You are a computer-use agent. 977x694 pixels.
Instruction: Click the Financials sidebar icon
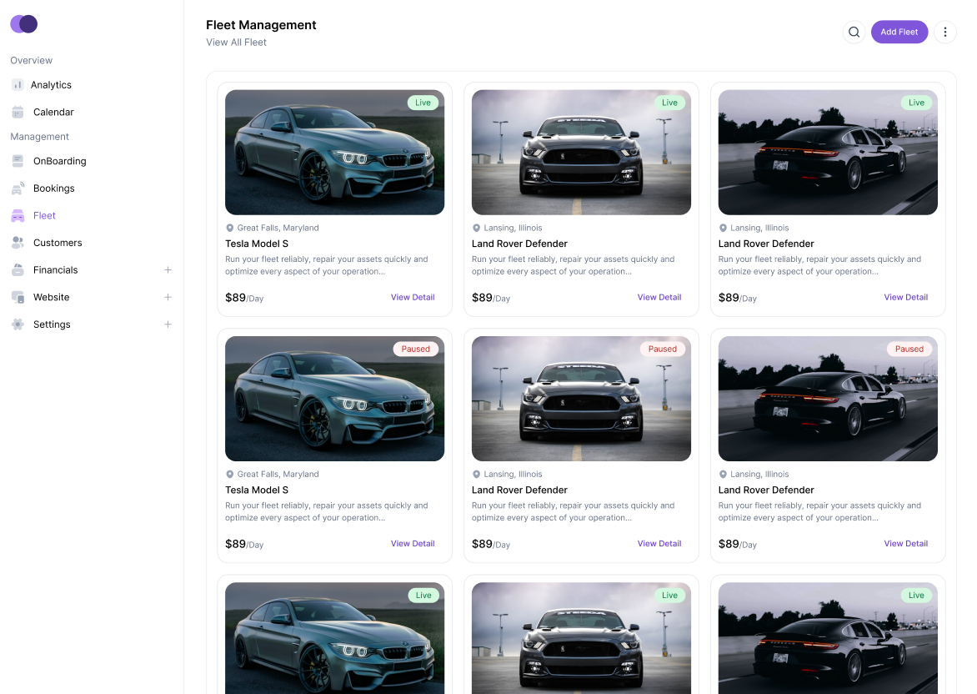coord(18,270)
